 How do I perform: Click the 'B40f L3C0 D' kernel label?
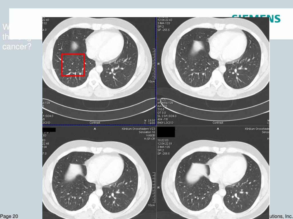165,123
